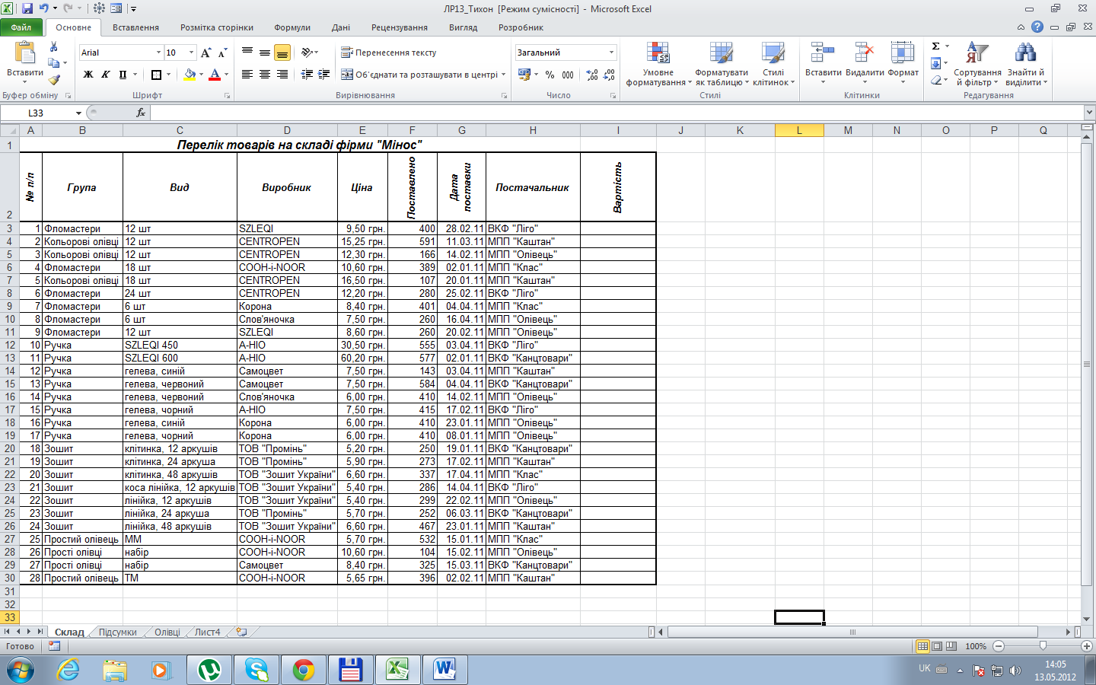Switch to the Вставлення ribbon tab
Viewport: 1096px width, 685px height.
[135, 27]
